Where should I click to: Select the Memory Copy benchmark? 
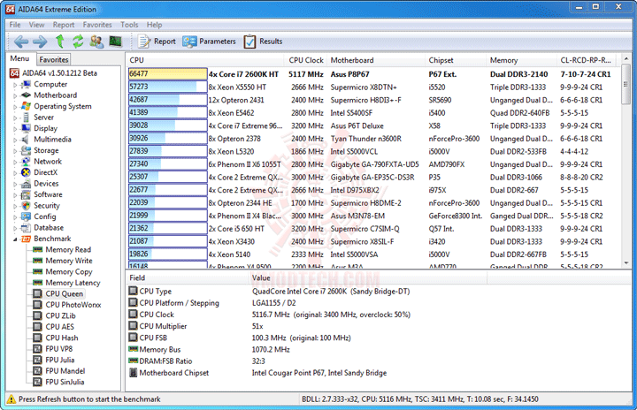click(x=69, y=271)
